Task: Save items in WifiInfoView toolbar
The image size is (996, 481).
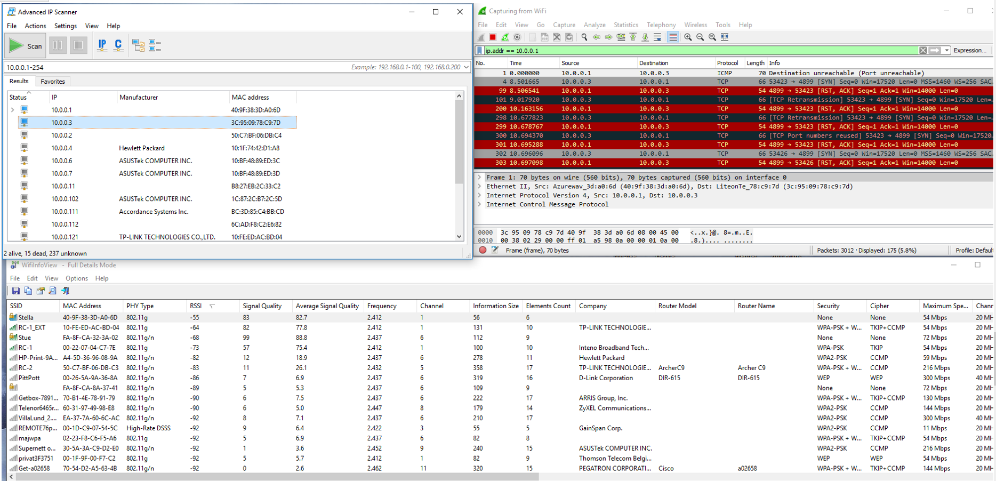Action: pyautogui.click(x=15, y=291)
